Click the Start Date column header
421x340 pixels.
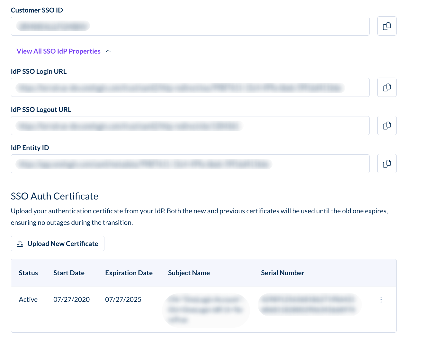point(69,273)
